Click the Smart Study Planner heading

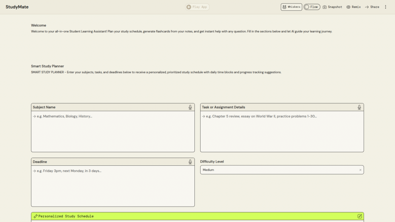[x=47, y=66]
